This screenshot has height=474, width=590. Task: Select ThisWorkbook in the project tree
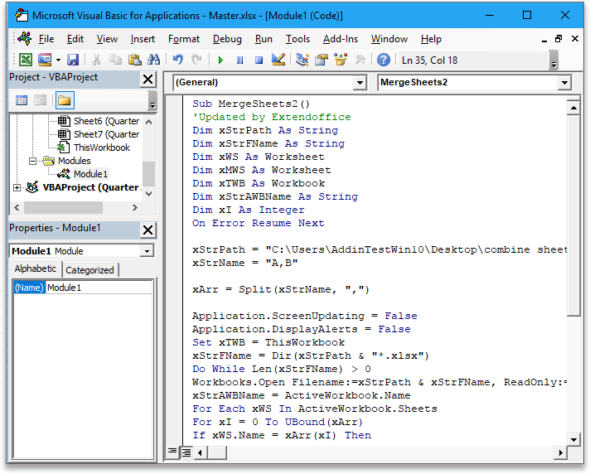tap(101, 148)
